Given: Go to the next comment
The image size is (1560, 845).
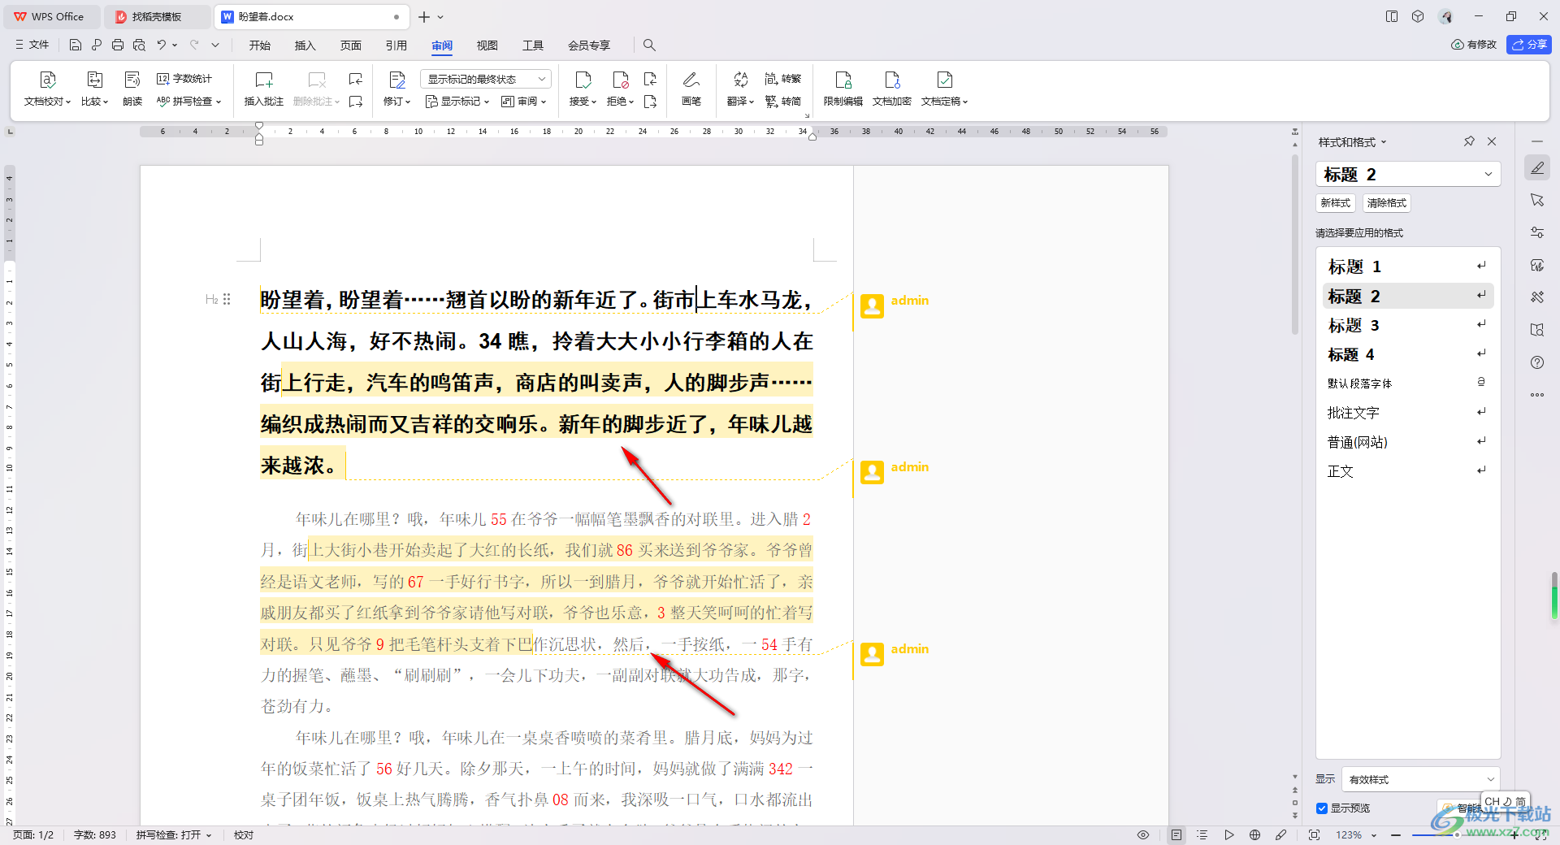Looking at the screenshot, I should pyautogui.click(x=356, y=102).
